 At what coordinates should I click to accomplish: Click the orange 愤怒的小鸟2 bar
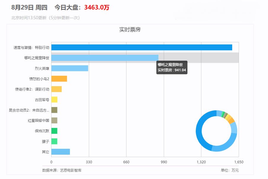click(59, 78)
